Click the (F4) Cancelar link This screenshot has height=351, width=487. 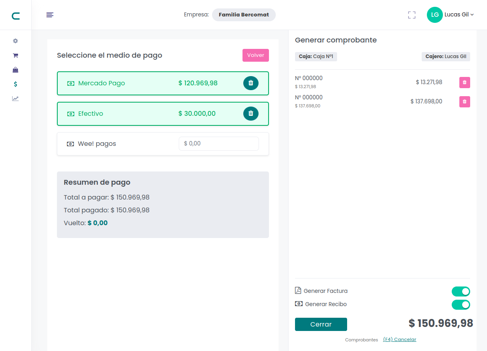point(400,339)
